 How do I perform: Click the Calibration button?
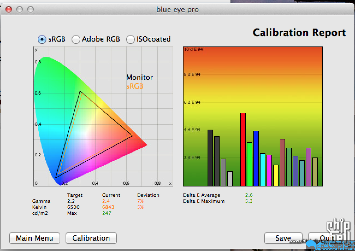91,238
